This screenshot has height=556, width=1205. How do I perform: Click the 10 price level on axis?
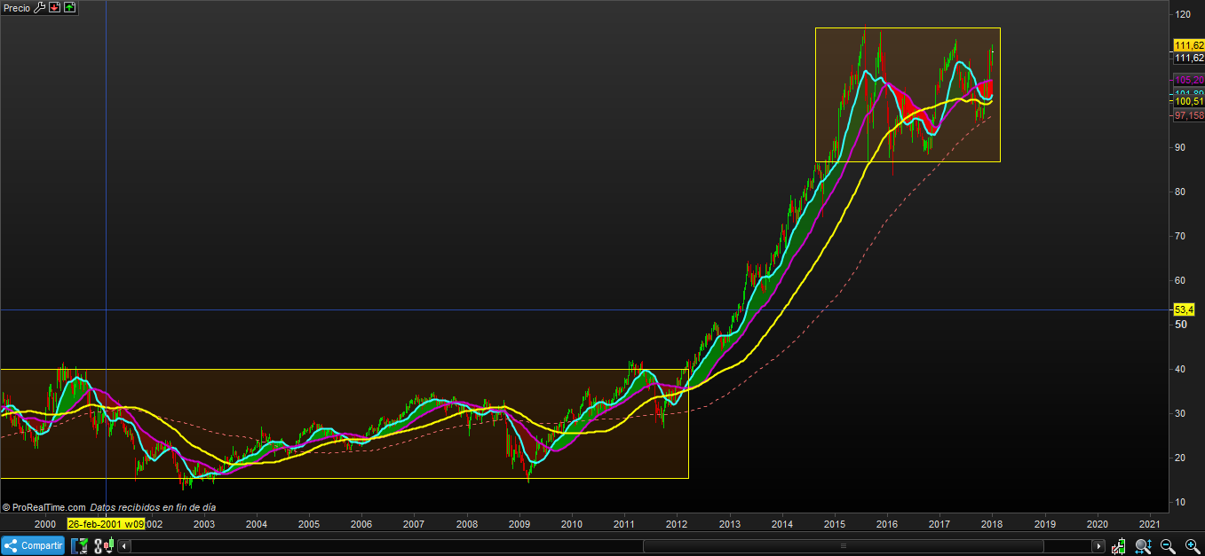[1180, 502]
